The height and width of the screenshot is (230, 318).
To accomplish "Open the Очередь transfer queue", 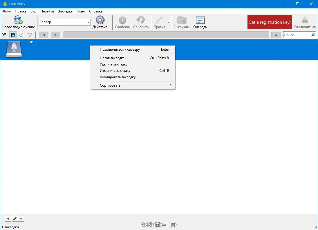I will (200, 22).
